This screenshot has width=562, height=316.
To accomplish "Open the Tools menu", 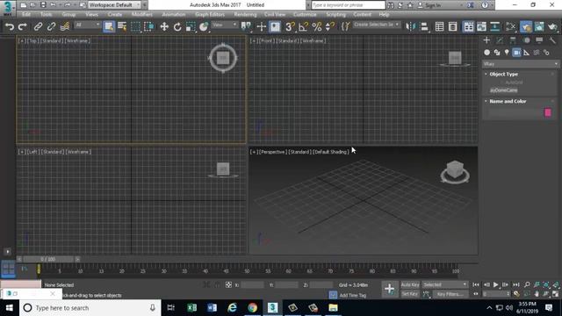I will coord(46,14).
